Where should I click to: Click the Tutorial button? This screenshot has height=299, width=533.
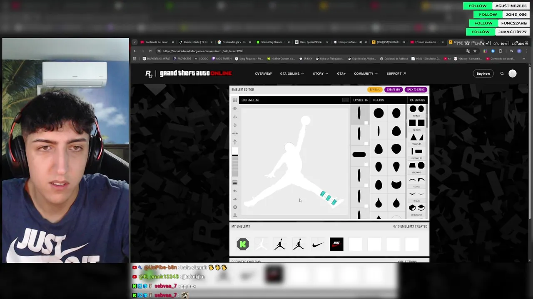(375, 90)
